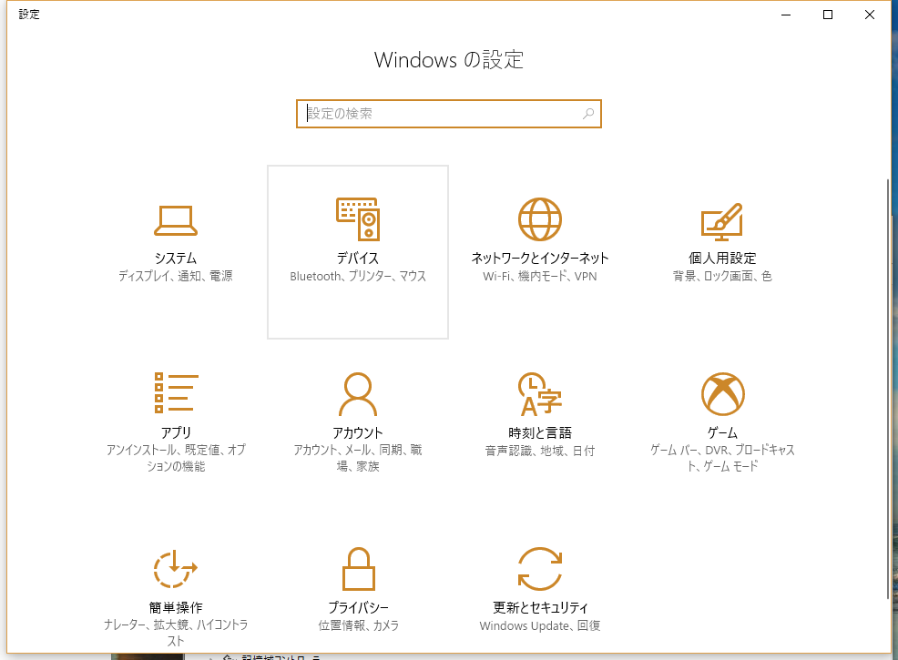This screenshot has width=898, height=660.
Task: Click the vertical scrollbar thumb
Action: [x=888, y=389]
